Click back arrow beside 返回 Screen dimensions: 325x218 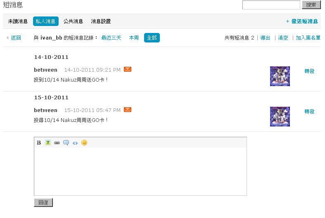[7, 38]
